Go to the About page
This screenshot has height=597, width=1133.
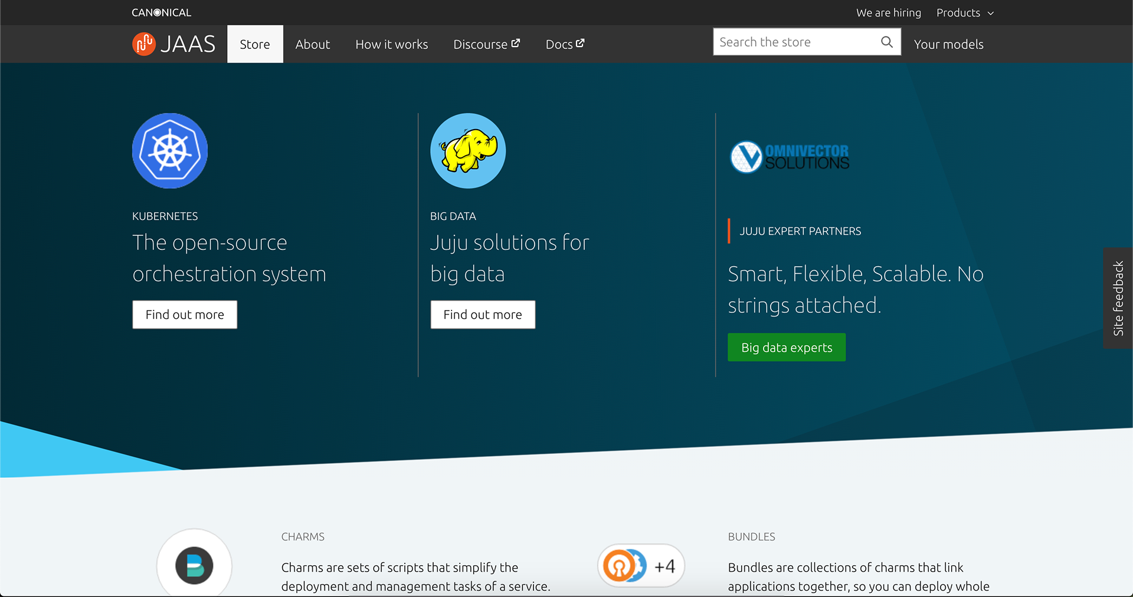tap(313, 44)
